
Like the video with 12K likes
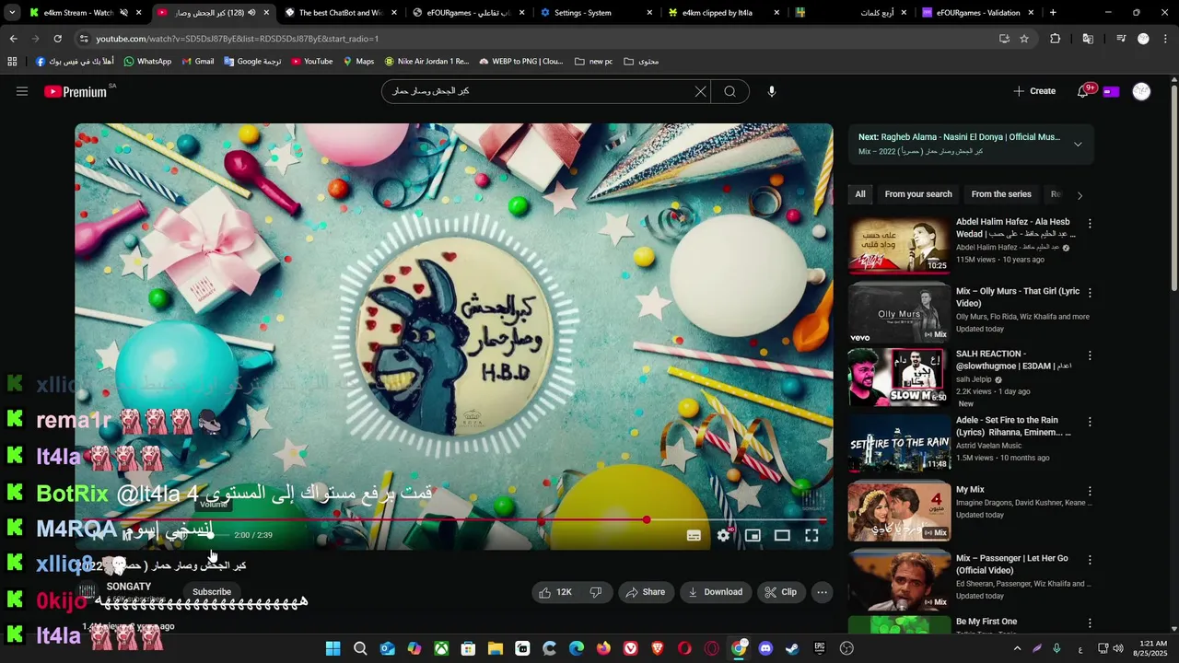pos(555,592)
